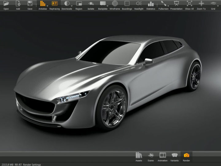Click Render Settings in status bar
This screenshot has width=221, height=166.
(x=32, y=164)
